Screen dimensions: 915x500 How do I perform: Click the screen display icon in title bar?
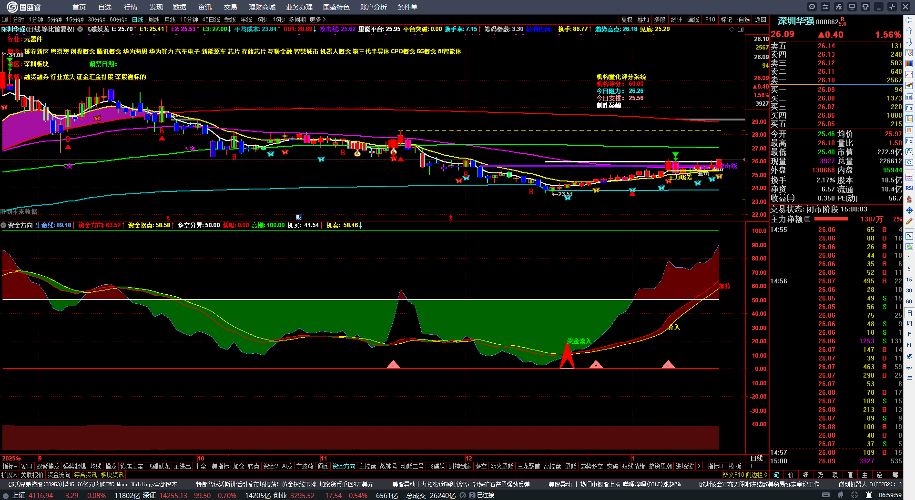[x=852, y=7]
